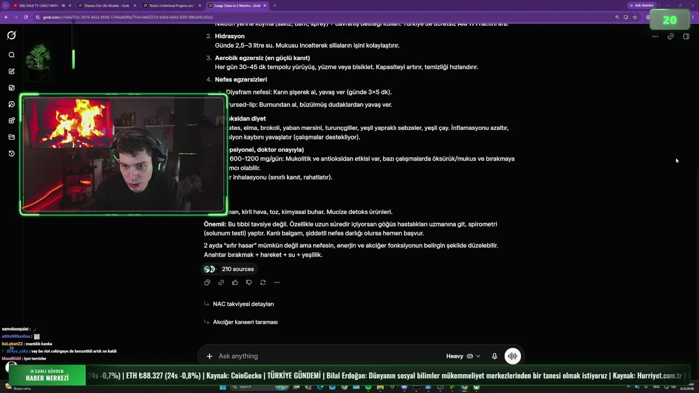699x393 pixels.
Task: Like the response with thumbs up
Action: click(235, 283)
